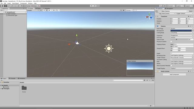Open the Culling Mask dropdown
This screenshot has height=109, width=194.
[182, 33]
